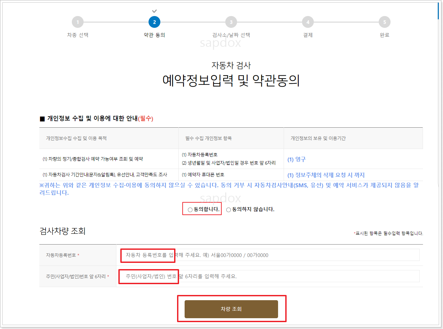The height and width of the screenshot is (329, 443).
Task: Click the 검사차량 조회 section heading
Action: (x=62, y=231)
